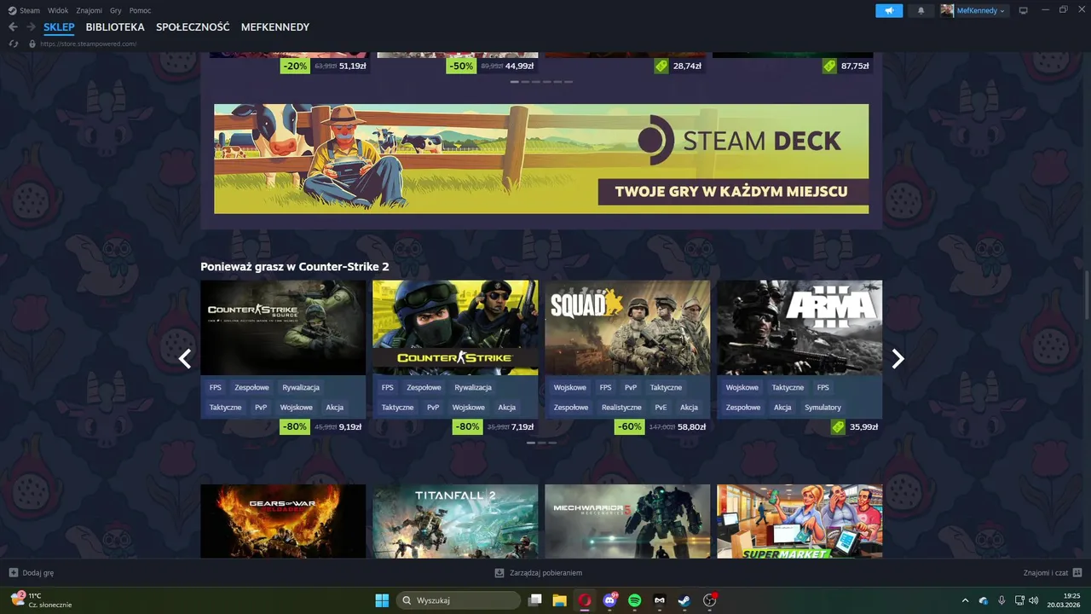Launch Big Picture mode monitor icon

tap(1024, 10)
